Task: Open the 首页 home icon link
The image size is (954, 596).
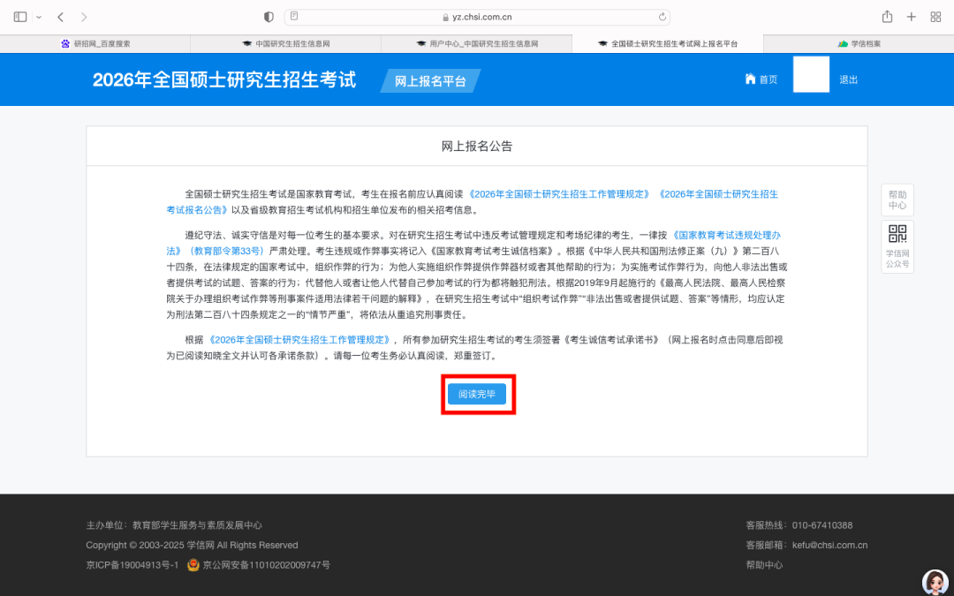Action: coord(761,79)
